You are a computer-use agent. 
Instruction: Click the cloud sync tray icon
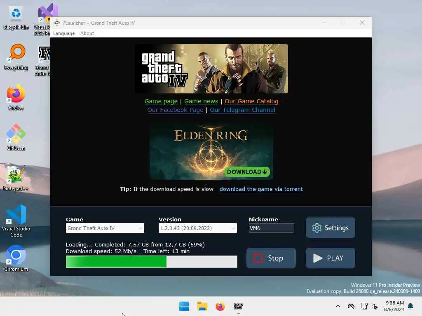351,306
